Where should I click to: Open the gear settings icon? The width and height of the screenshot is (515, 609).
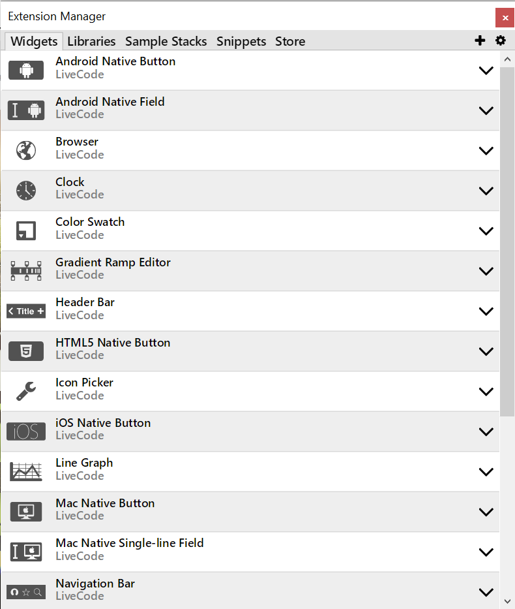[501, 40]
